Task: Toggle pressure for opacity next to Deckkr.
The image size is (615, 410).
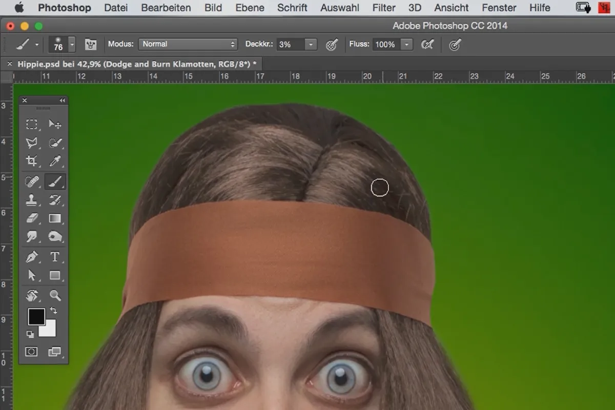Action: pos(332,45)
